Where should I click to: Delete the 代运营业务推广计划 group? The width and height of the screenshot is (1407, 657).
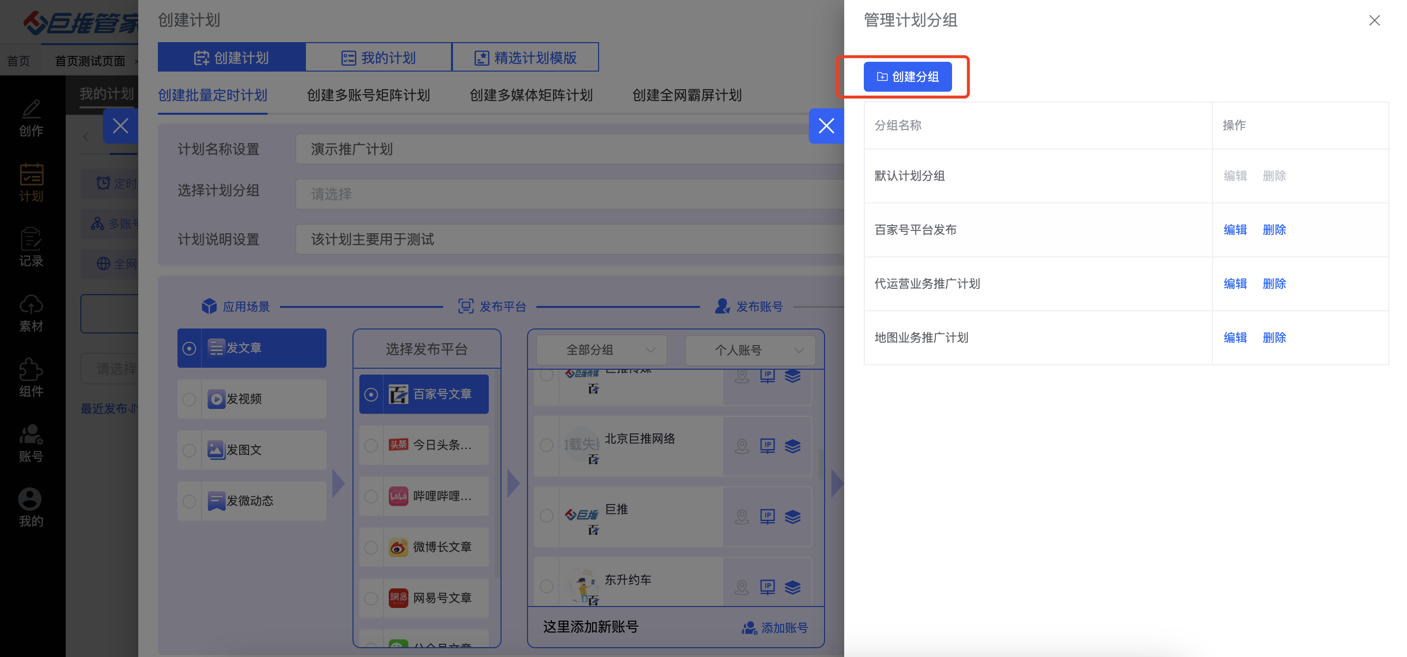click(1274, 283)
